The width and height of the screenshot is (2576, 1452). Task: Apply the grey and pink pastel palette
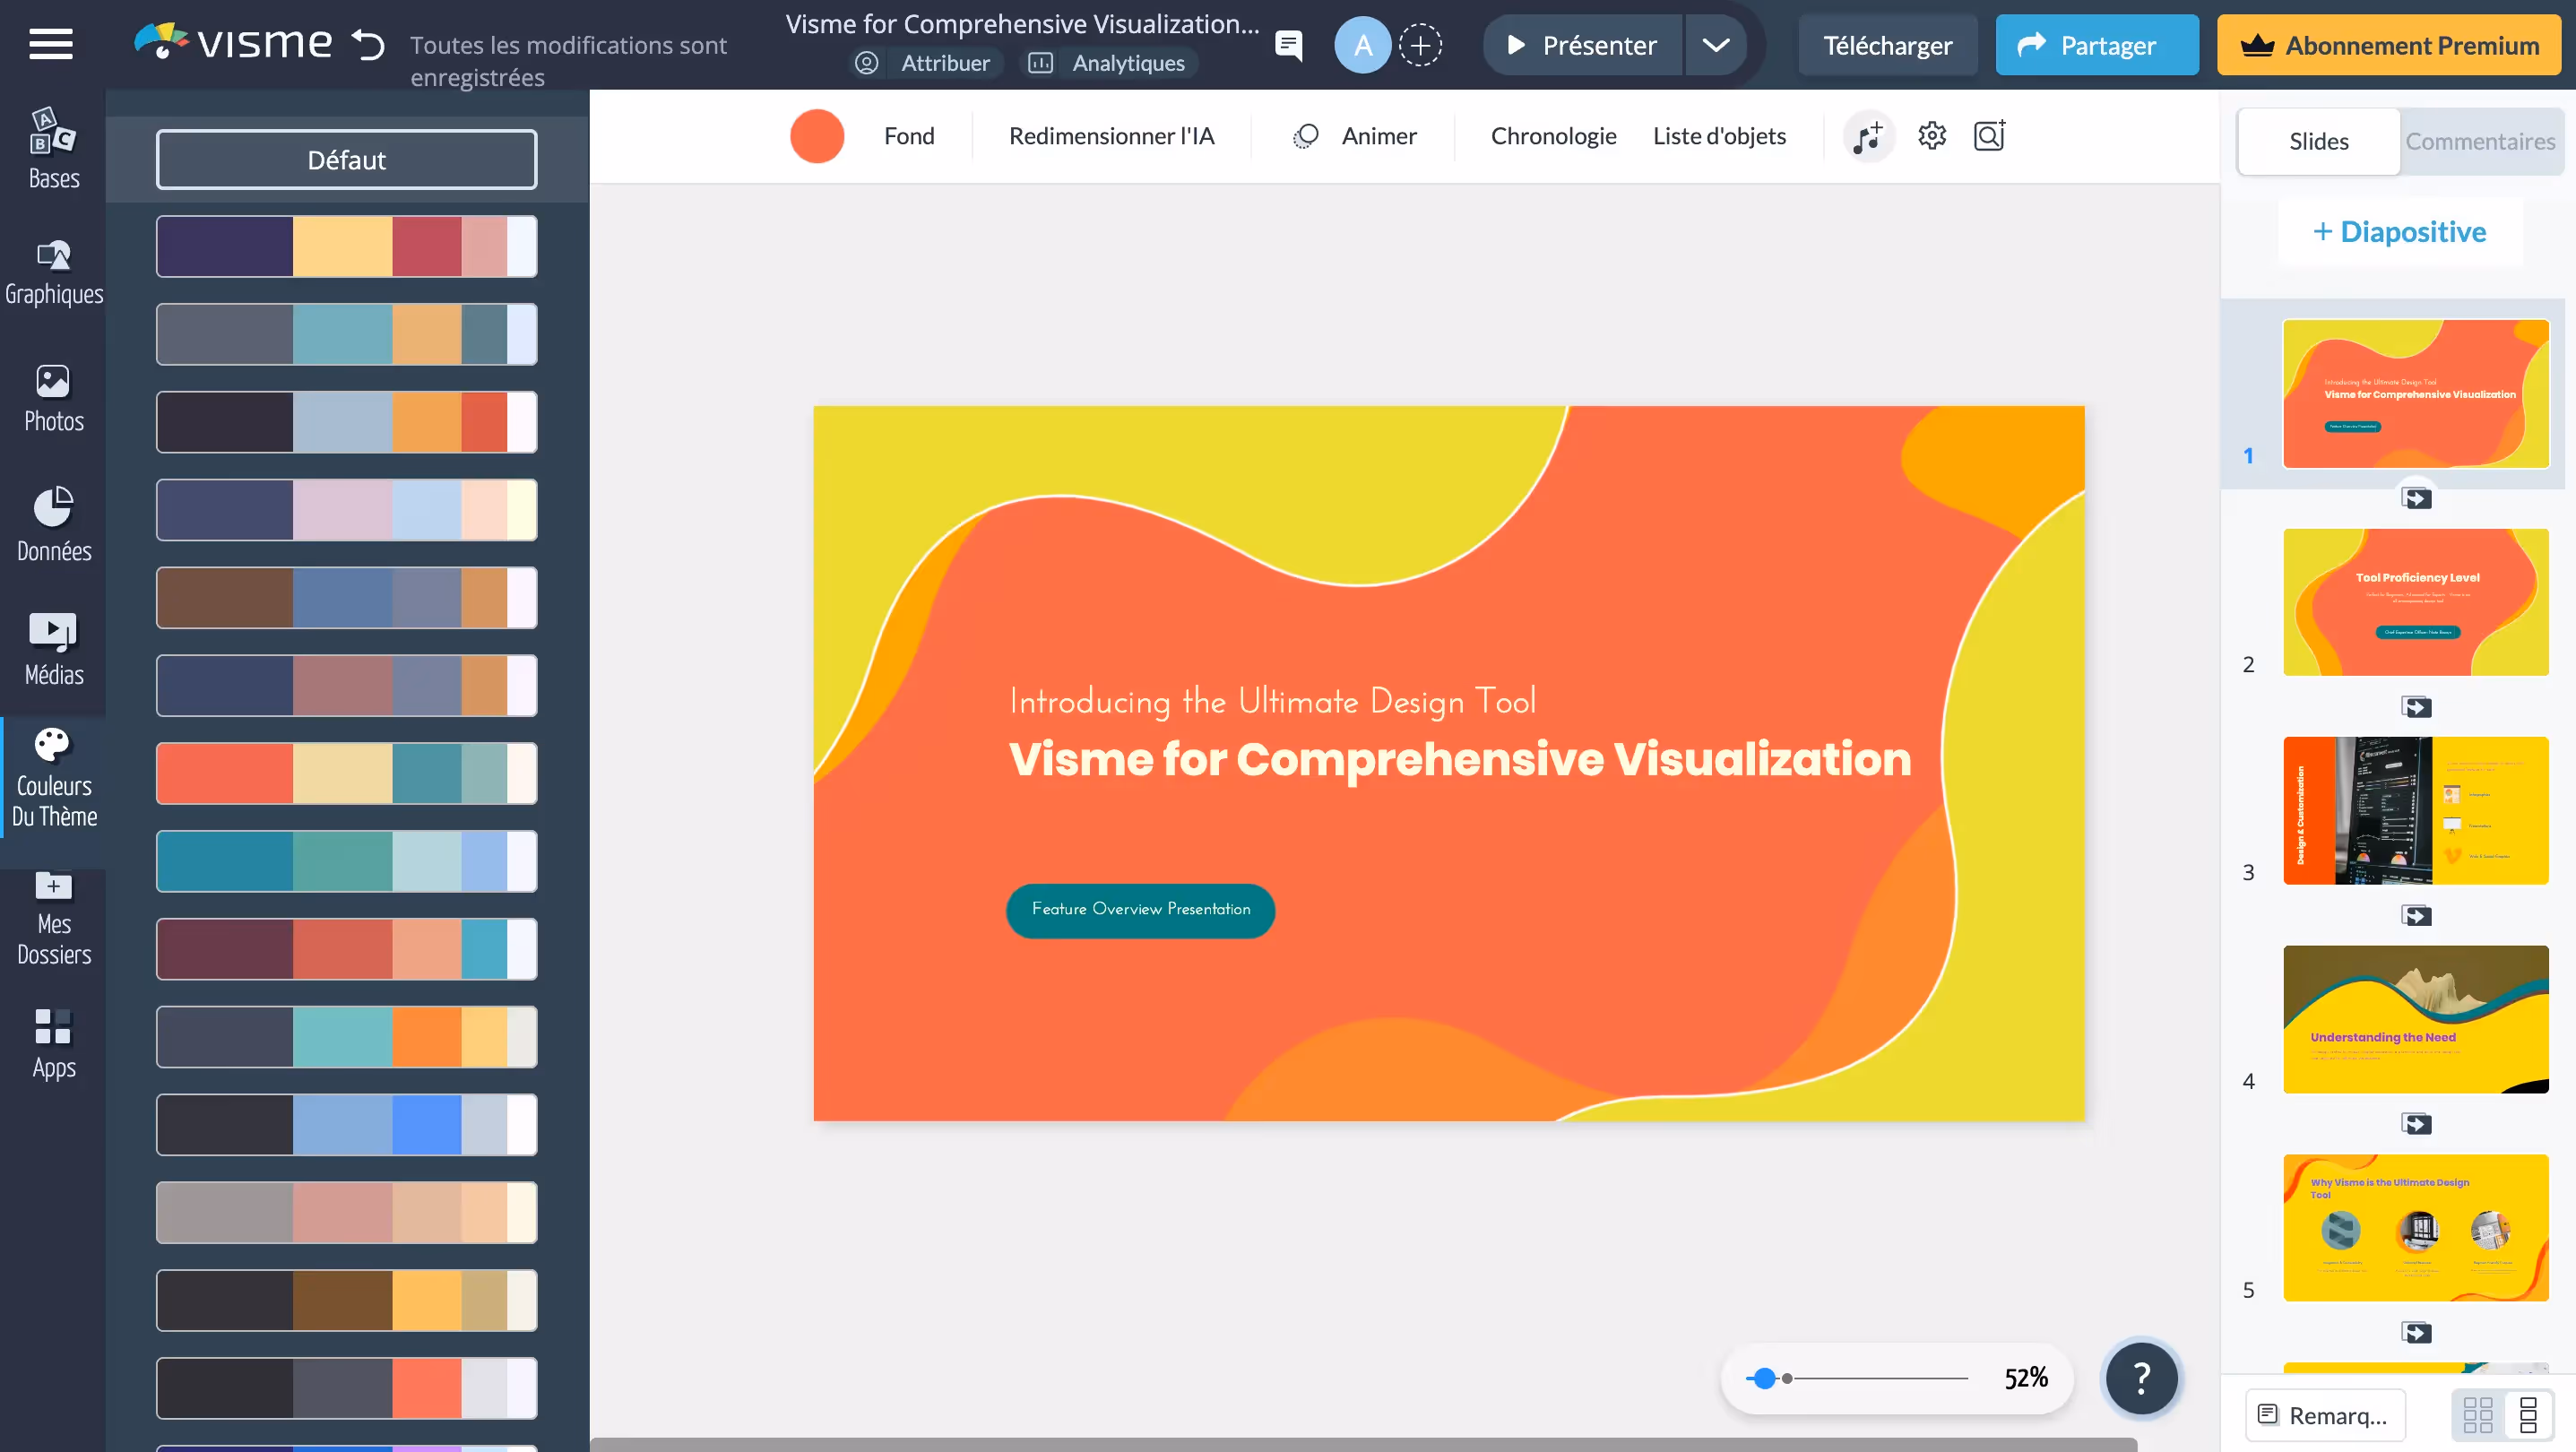click(x=346, y=1212)
